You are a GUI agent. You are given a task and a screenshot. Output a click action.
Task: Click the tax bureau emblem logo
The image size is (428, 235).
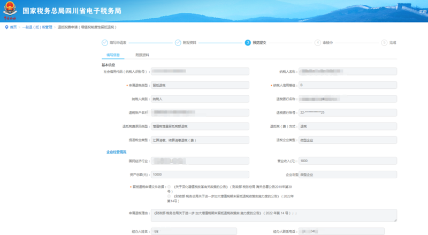pyautogui.click(x=11, y=10)
